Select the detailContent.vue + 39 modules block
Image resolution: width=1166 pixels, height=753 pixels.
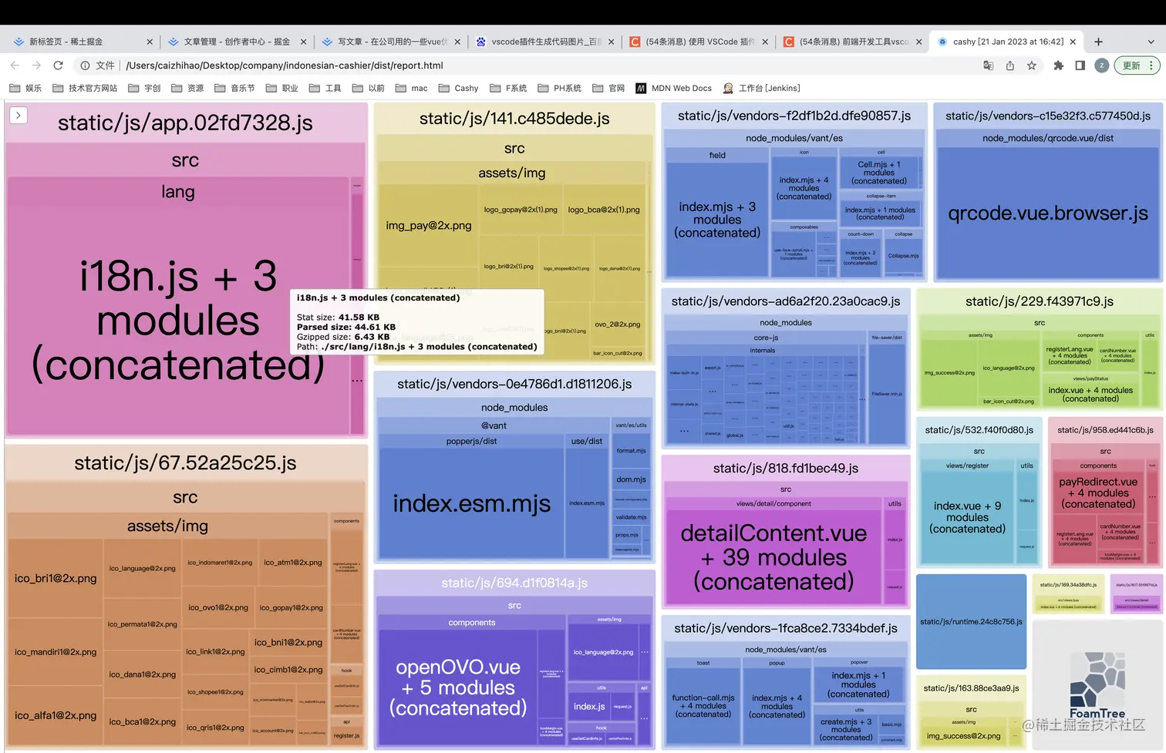click(x=773, y=556)
